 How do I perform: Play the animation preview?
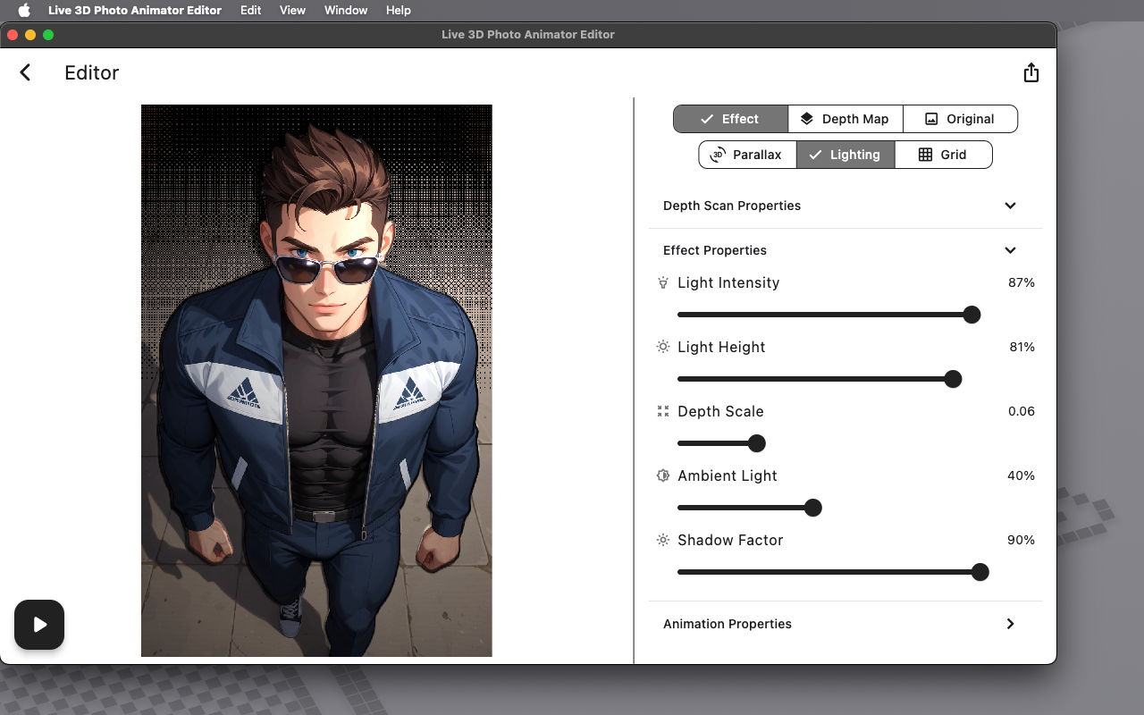[39, 625]
